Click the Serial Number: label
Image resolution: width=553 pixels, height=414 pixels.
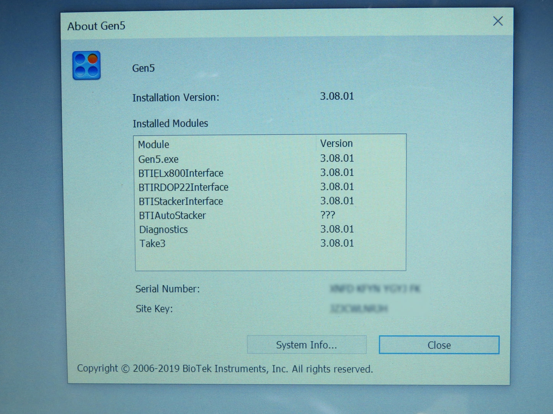pyautogui.click(x=168, y=289)
